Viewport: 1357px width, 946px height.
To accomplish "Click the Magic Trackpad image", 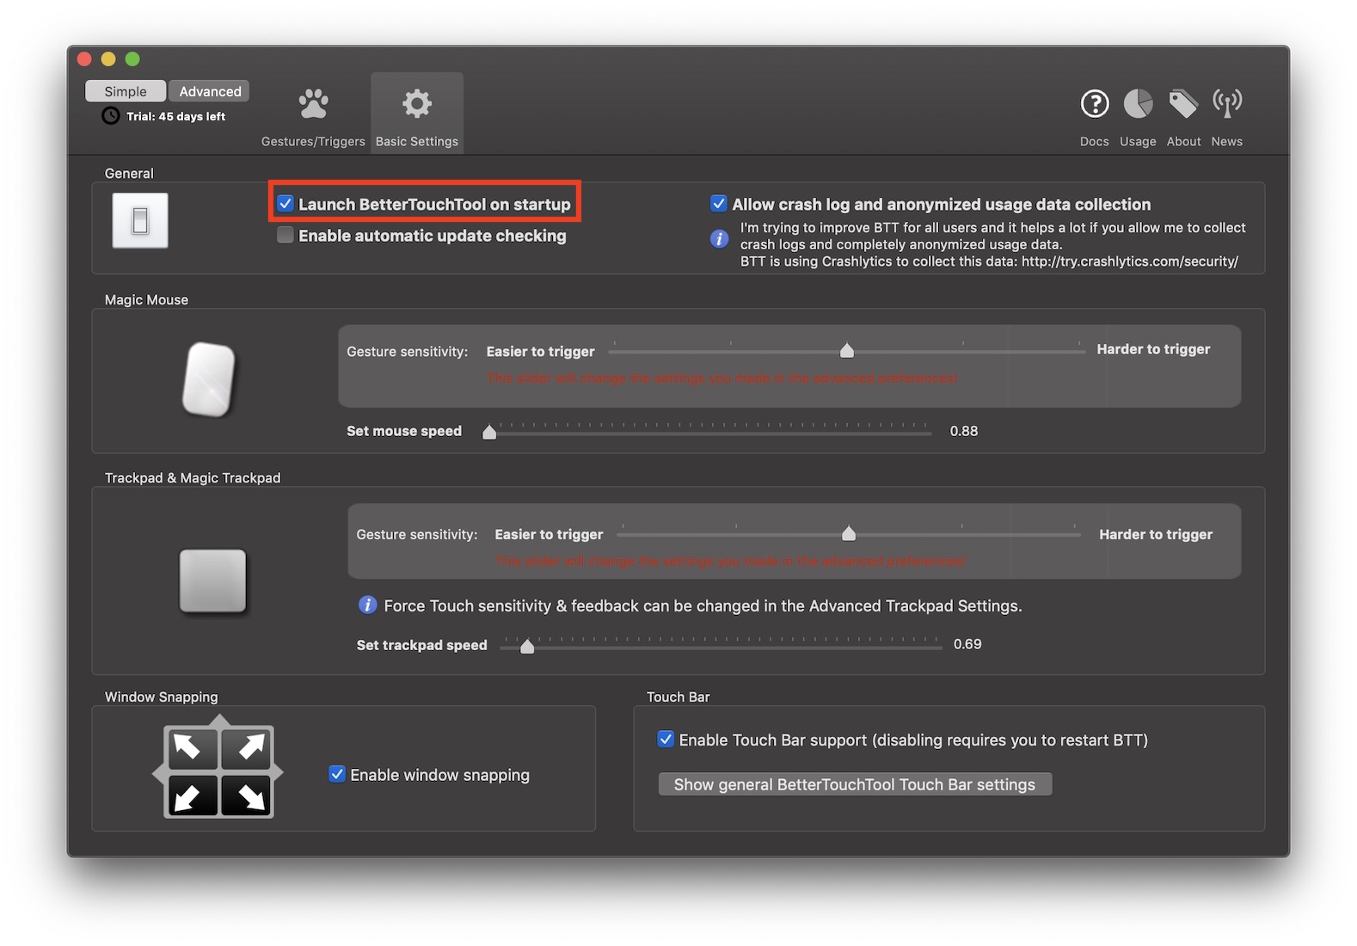I will pos(212,580).
